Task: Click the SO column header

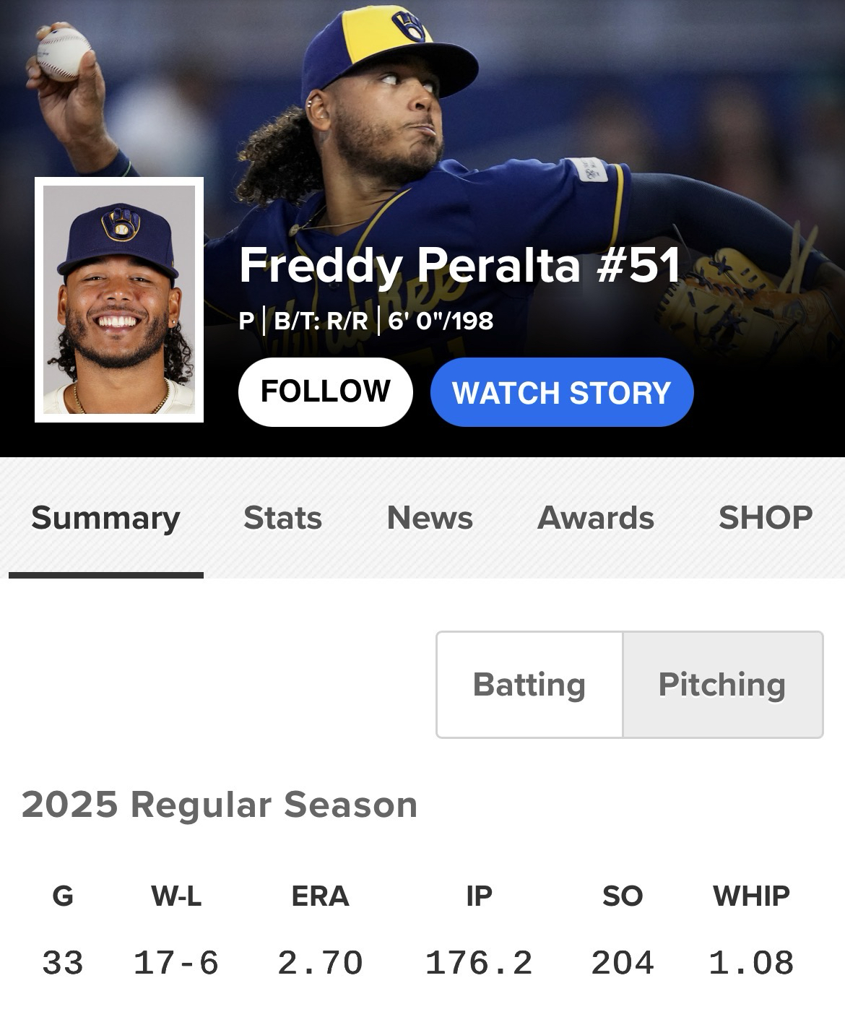Action: [x=622, y=896]
